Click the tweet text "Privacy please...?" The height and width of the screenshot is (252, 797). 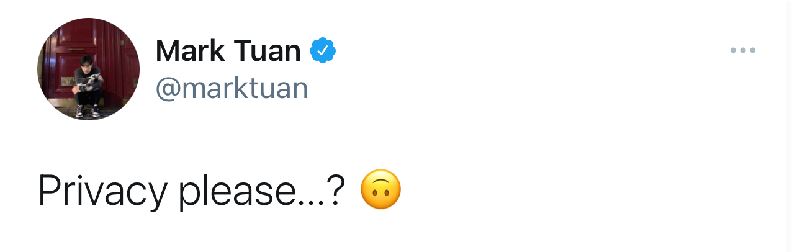(x=191, y=190)
